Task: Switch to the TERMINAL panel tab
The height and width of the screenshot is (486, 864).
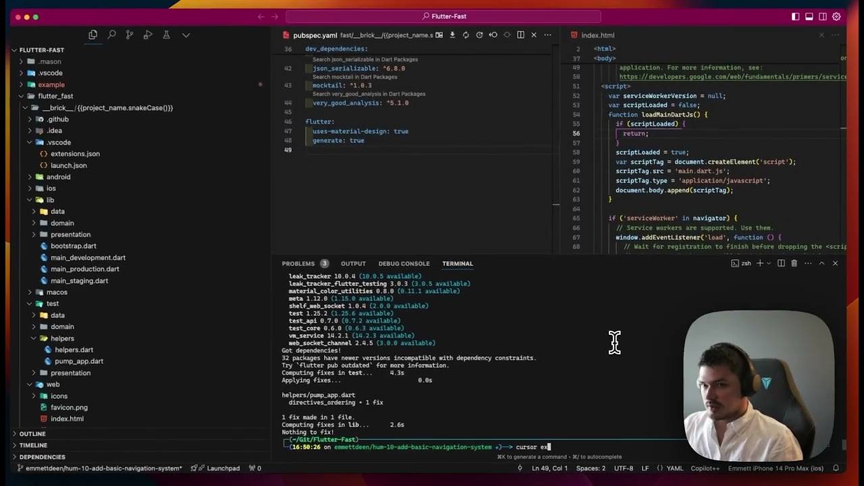Action: [x=458, y=263]
